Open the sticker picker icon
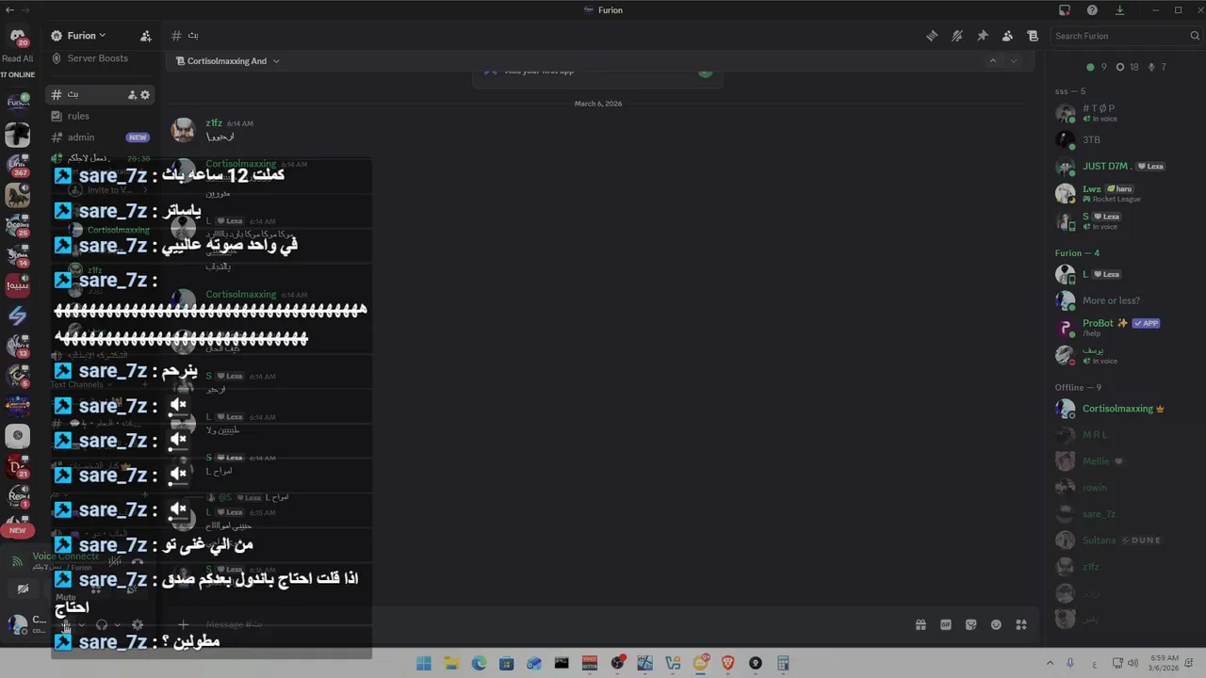Viewport: 1206px width, 678px height. tap(971, 624)
